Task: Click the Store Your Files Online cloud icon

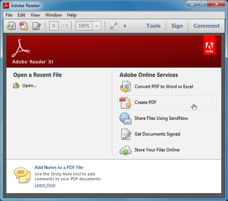Action: tap(125, 150)
